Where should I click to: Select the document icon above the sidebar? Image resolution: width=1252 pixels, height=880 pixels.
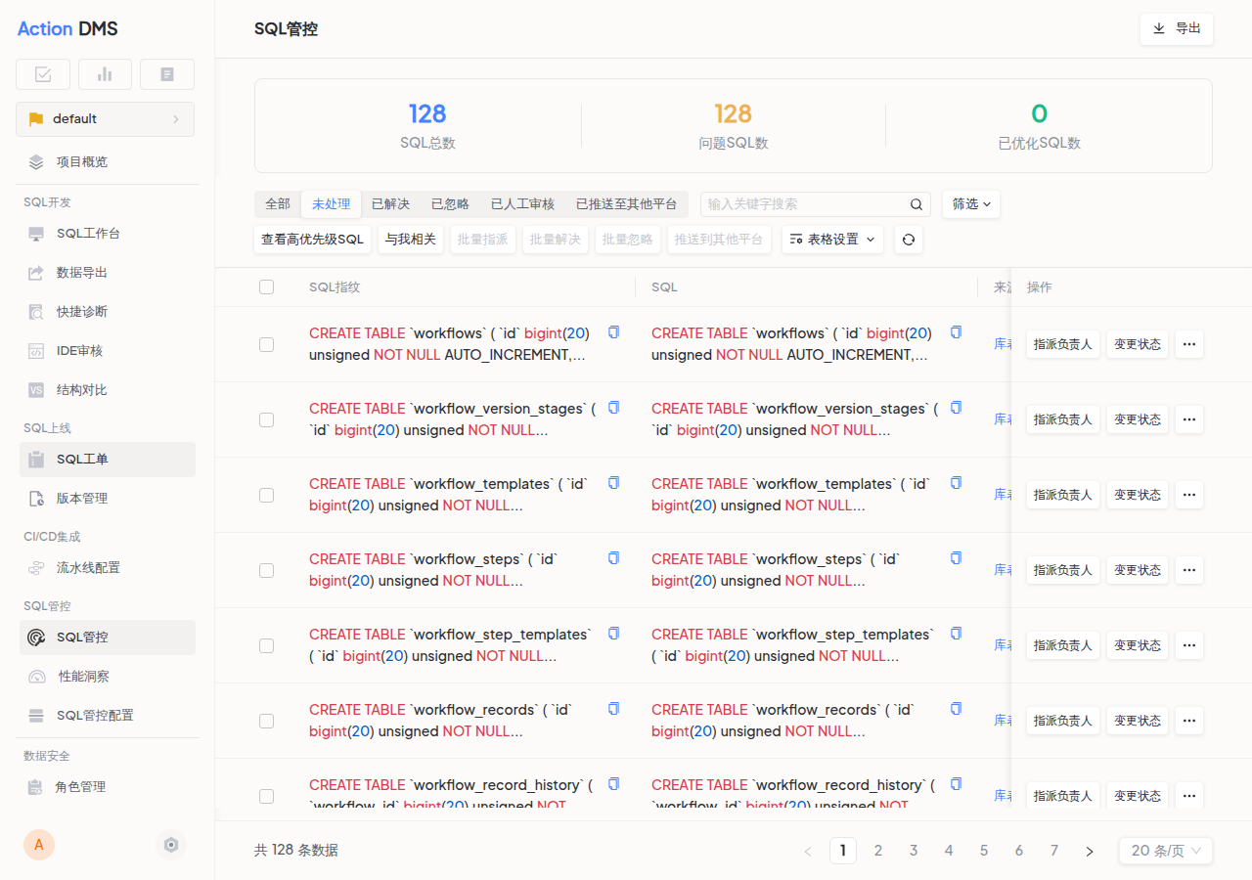click(x=166, y=73)
